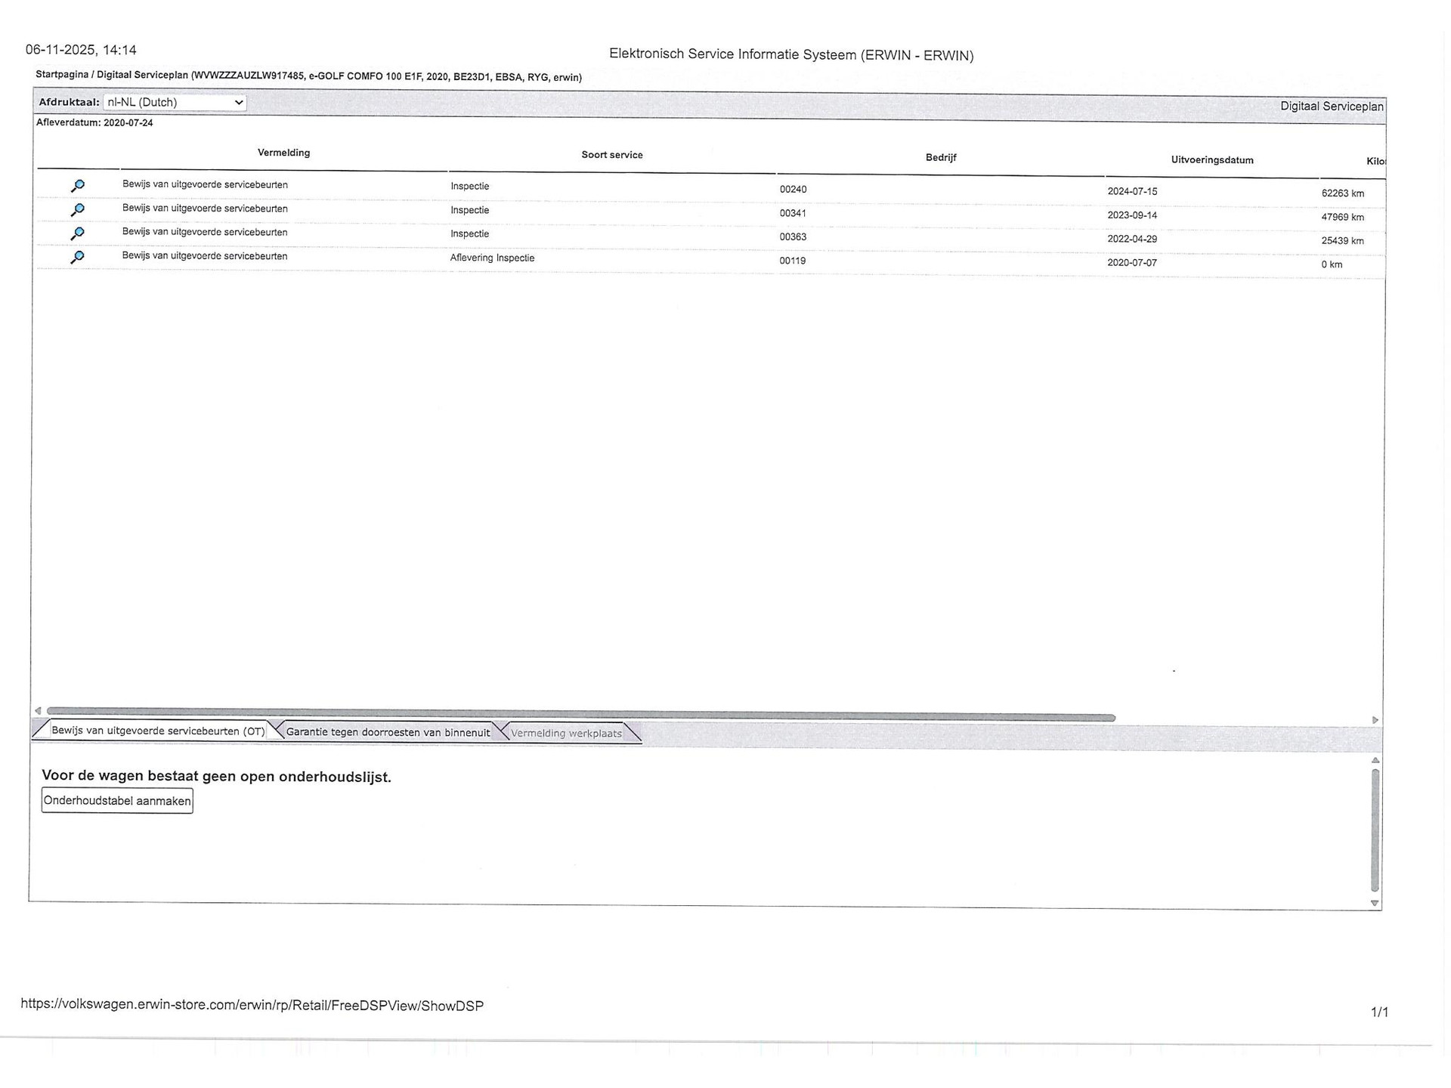1451x1088 pixels.
Task: Click lower panel scroll down arrow
Action: tap(1374, 903)
